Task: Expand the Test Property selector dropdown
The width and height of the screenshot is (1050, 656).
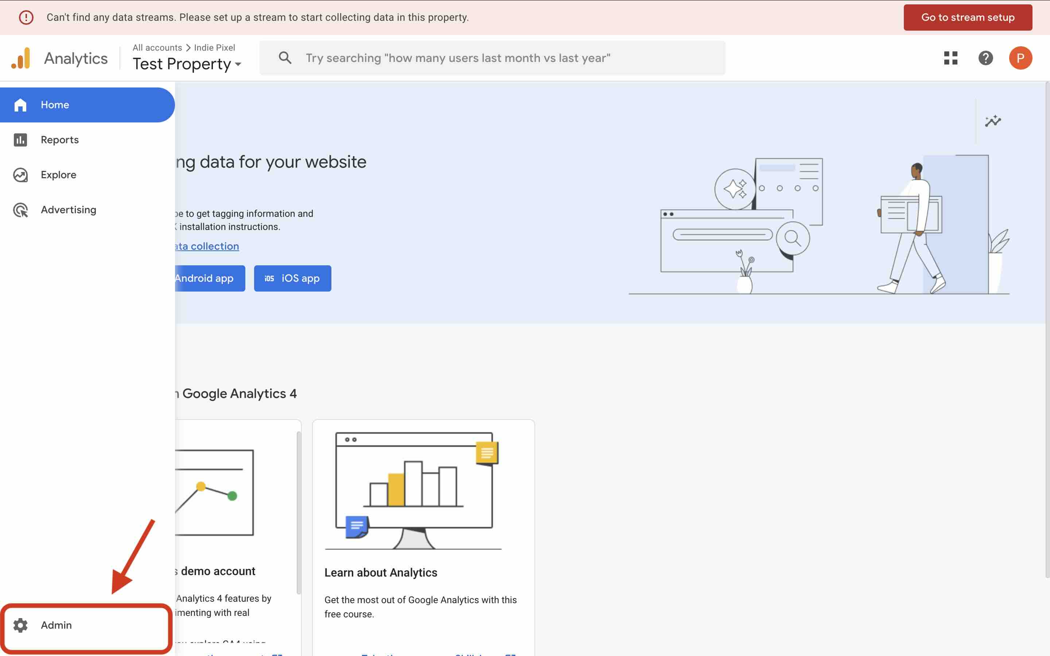Action: pyautogui.click(x=187, y=64)
